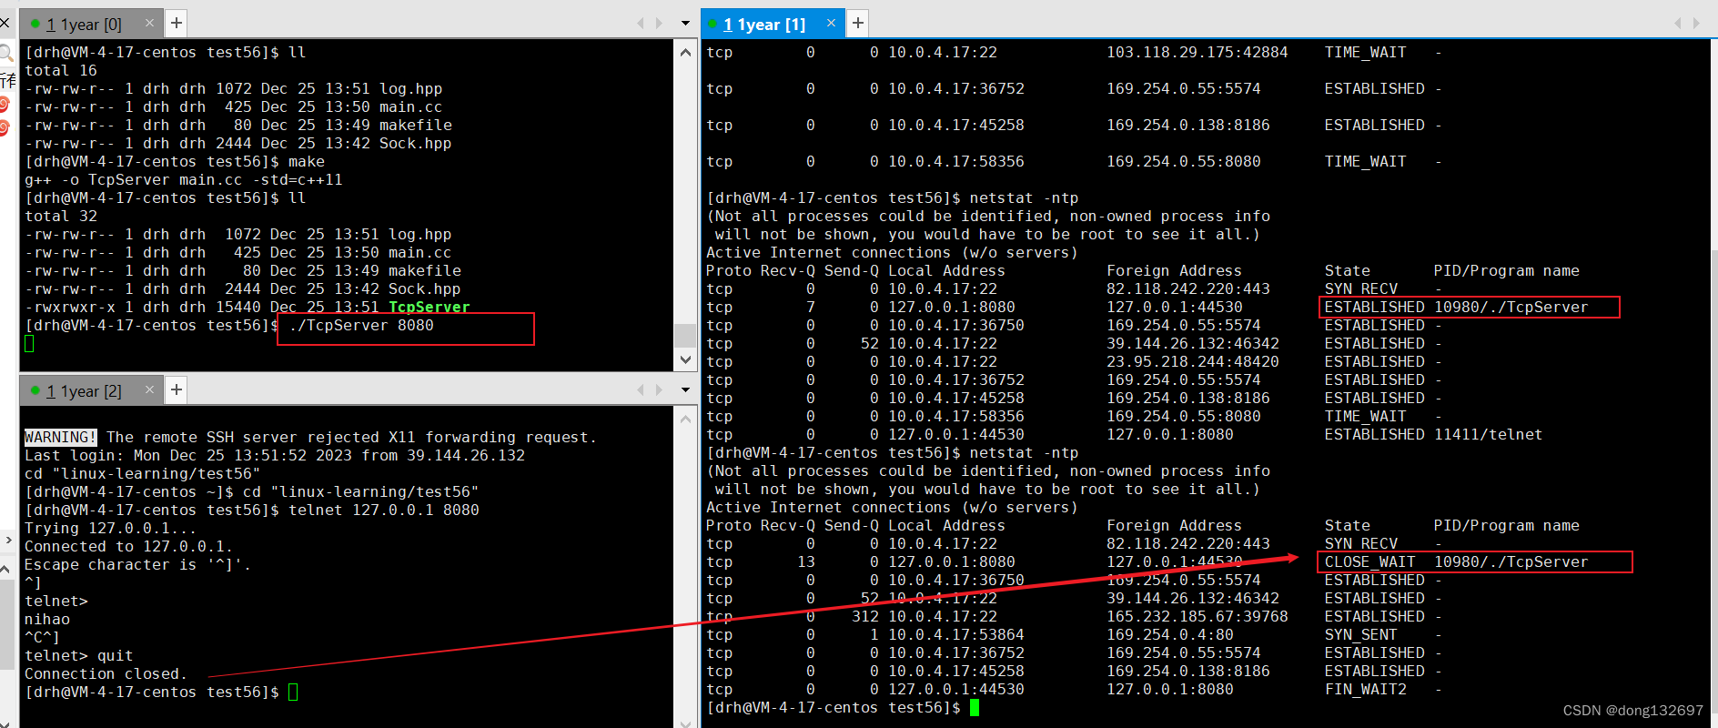Click the Trying 127.0.0.1... line
The image size is (1718, 728).
pos(110,528)
